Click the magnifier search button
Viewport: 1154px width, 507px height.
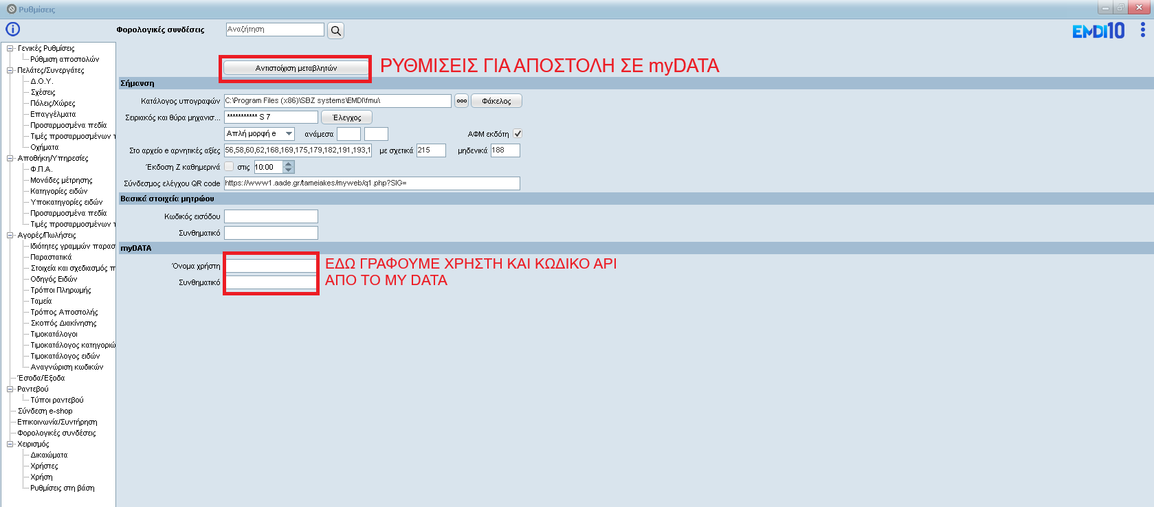(335, 30)
